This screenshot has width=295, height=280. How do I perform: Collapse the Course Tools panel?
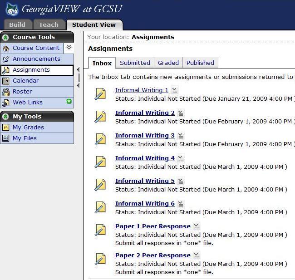(x=5, y=37)
